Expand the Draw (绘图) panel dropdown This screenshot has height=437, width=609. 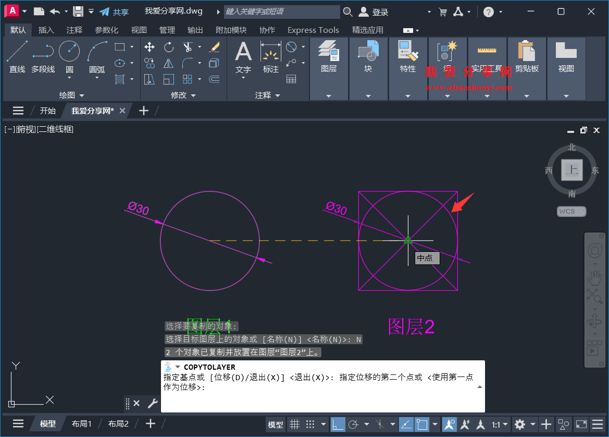point(71,95)
